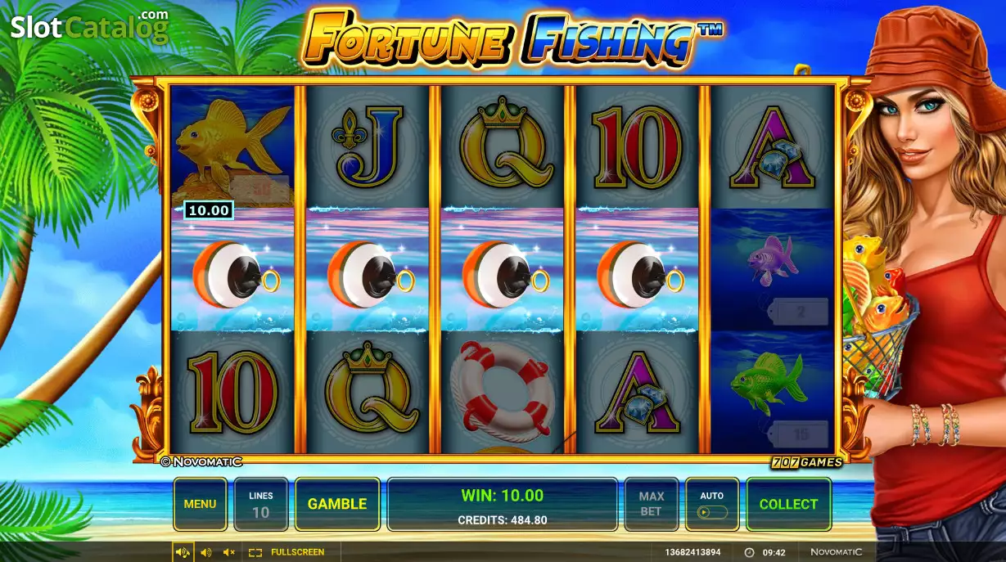This screenshot has width=1006, height=562.
Task: Click the clock icon beside 09:42
Action: pyautogui.click(x=749, y=552)
